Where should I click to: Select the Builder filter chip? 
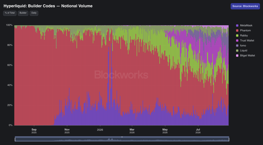23,13
